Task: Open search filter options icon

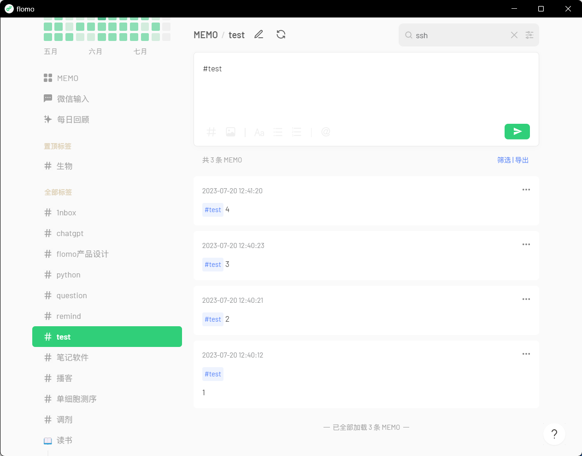Action: click(x=529, y=35)
